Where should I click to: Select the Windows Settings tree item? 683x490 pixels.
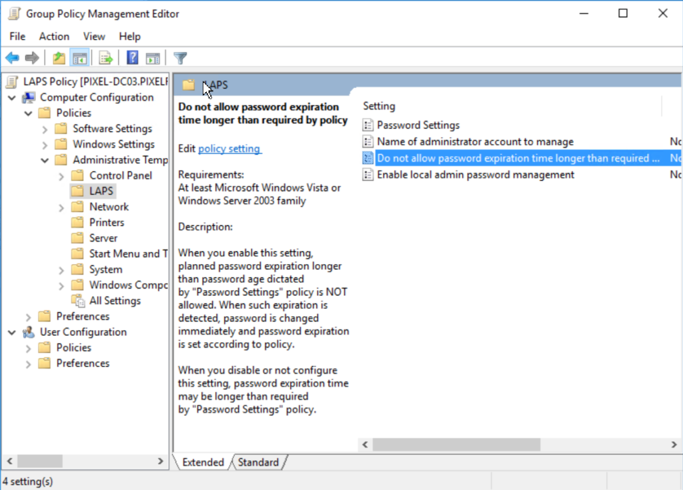113,145
